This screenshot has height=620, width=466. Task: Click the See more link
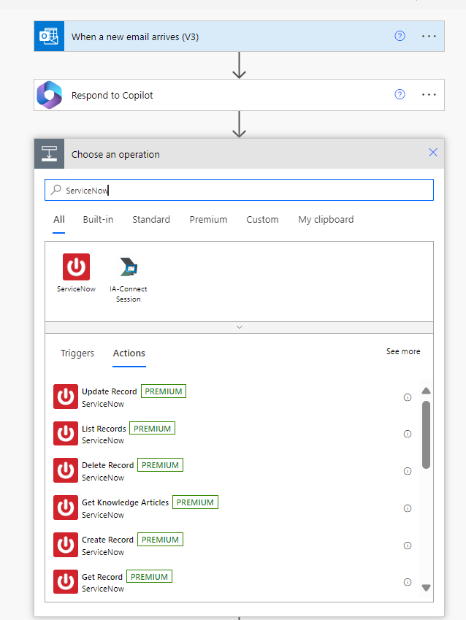403,351
